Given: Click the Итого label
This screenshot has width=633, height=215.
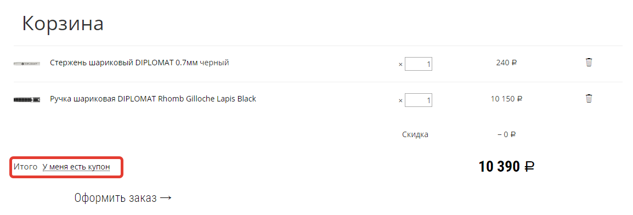Looking at the screenshot, I should click(x=25, y=167).
